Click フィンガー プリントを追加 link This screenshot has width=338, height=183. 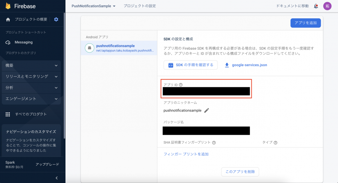186,154
